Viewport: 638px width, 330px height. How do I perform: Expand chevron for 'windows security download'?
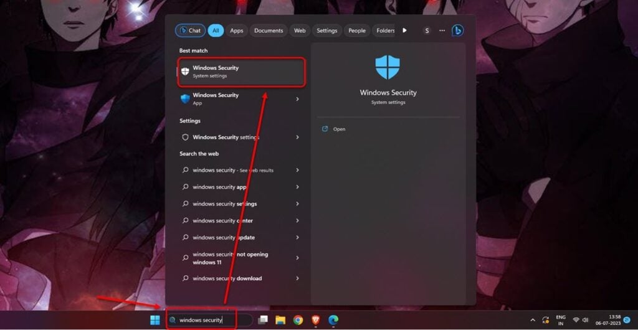(297, 278)
